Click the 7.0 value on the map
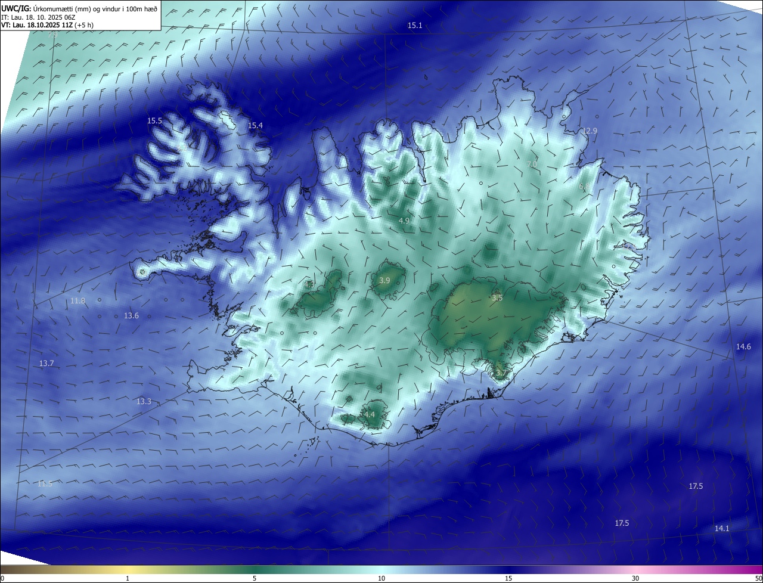This screenshot has height=583, width=763. point(532,163)
